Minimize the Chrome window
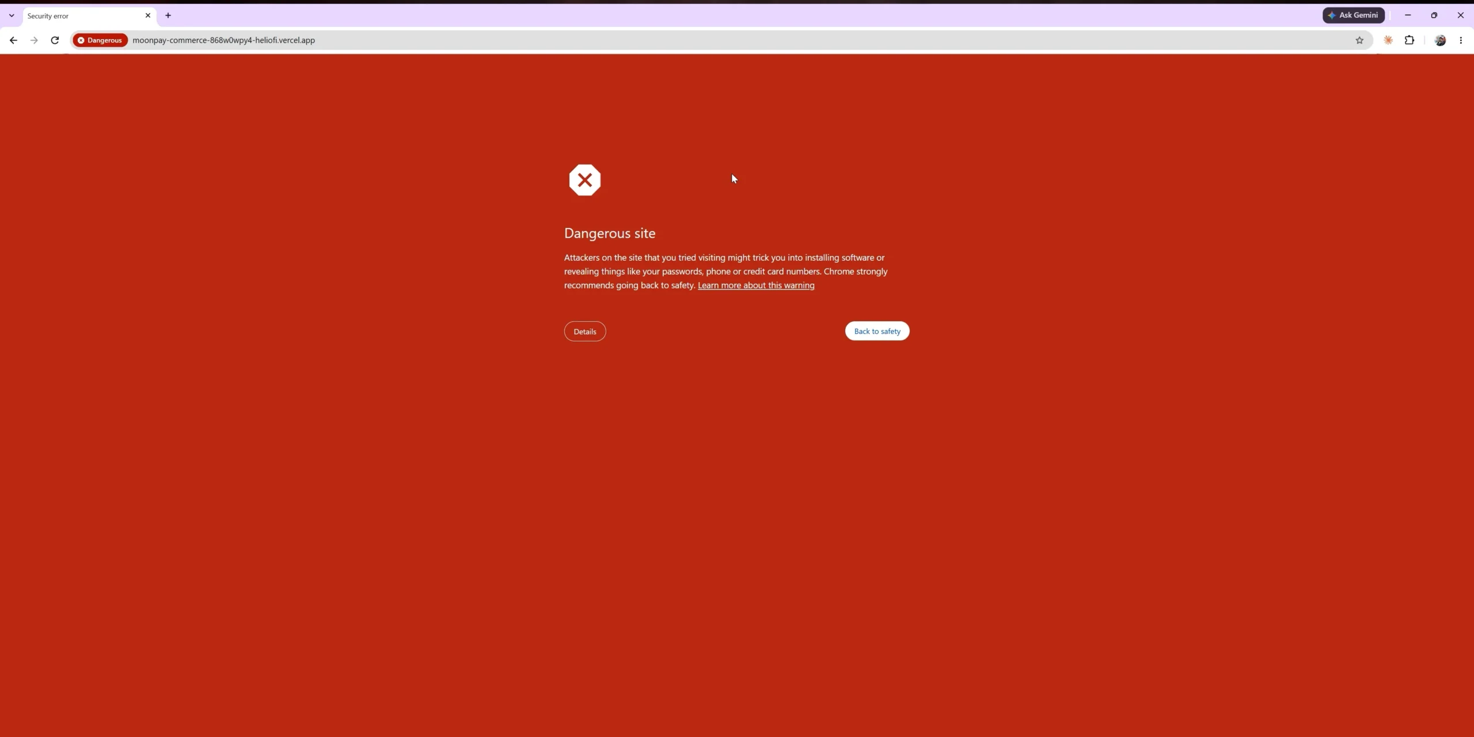The image size is (1474, 737). click(x=1408, y=16)
